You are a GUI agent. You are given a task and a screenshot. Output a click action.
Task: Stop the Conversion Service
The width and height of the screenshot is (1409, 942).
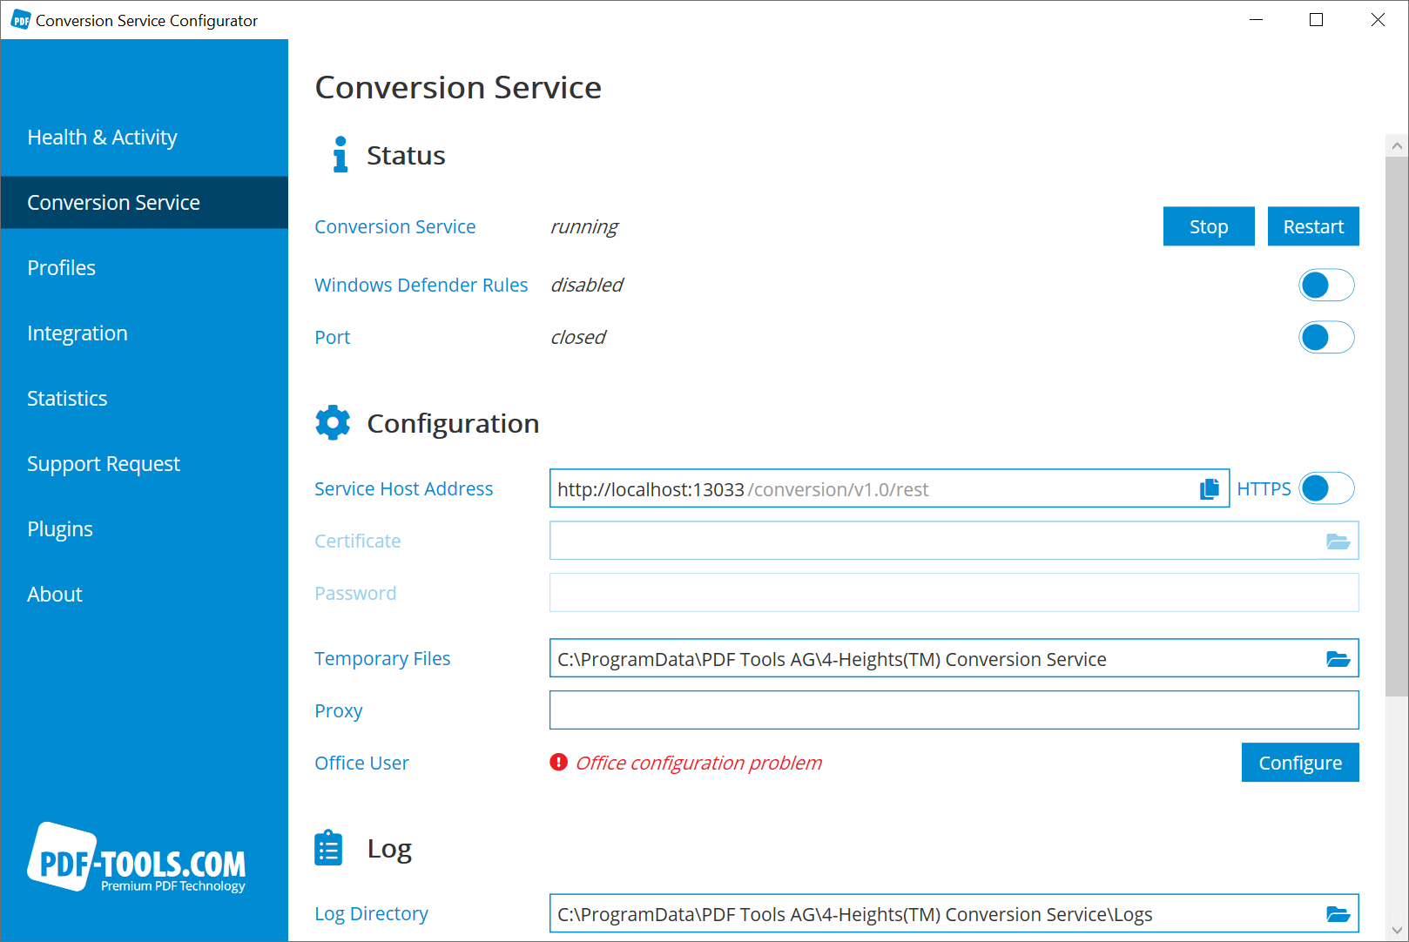[x=1209, y=226]
